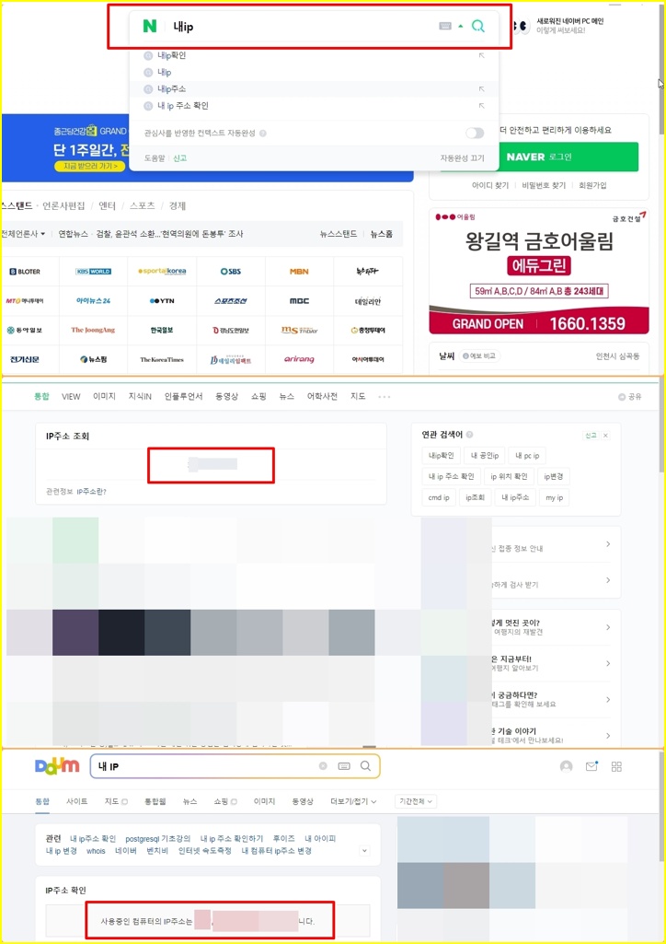Expand the 전체언론사 dropdown

pyautogui.click(x=23, y=234)
